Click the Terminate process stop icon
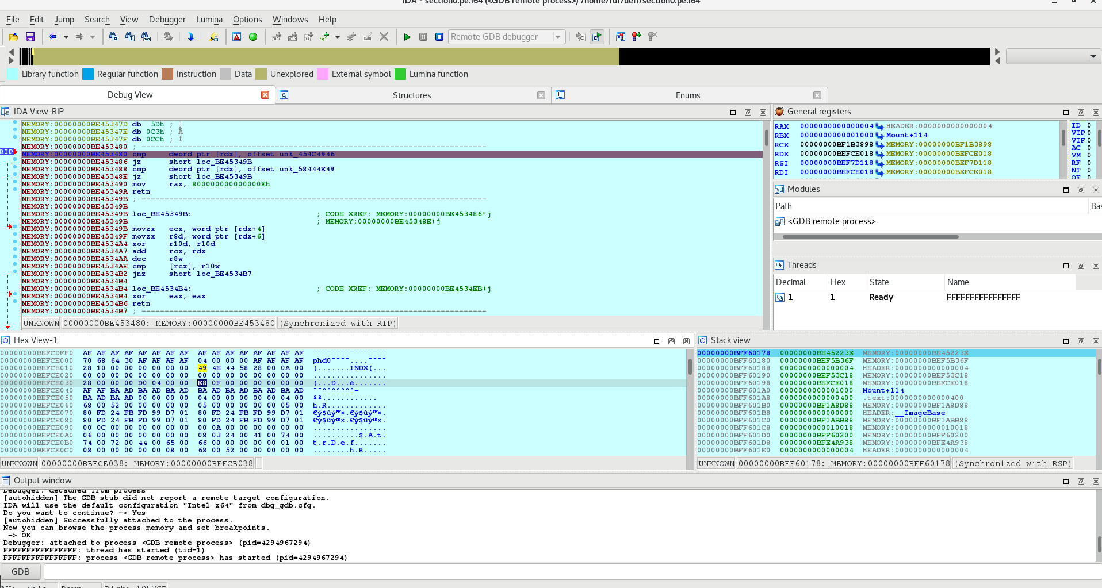The image size is (1102, 588). point(439,37)
